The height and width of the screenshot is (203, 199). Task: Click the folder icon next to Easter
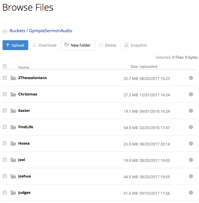pos(13,111)
